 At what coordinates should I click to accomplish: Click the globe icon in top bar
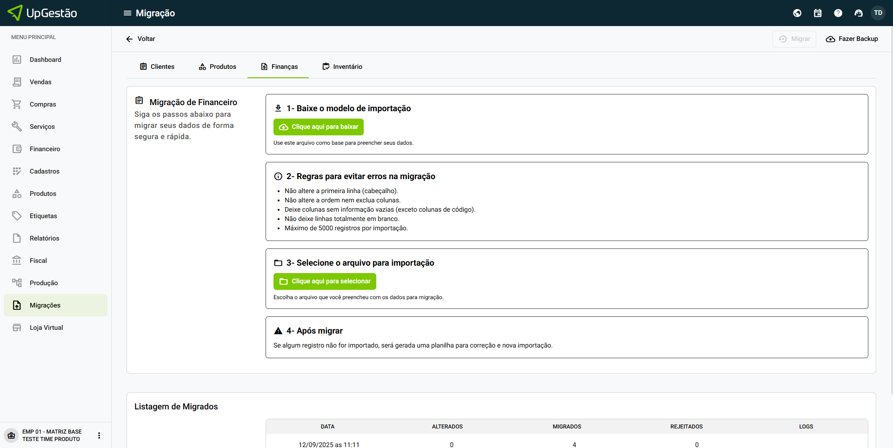797,13
